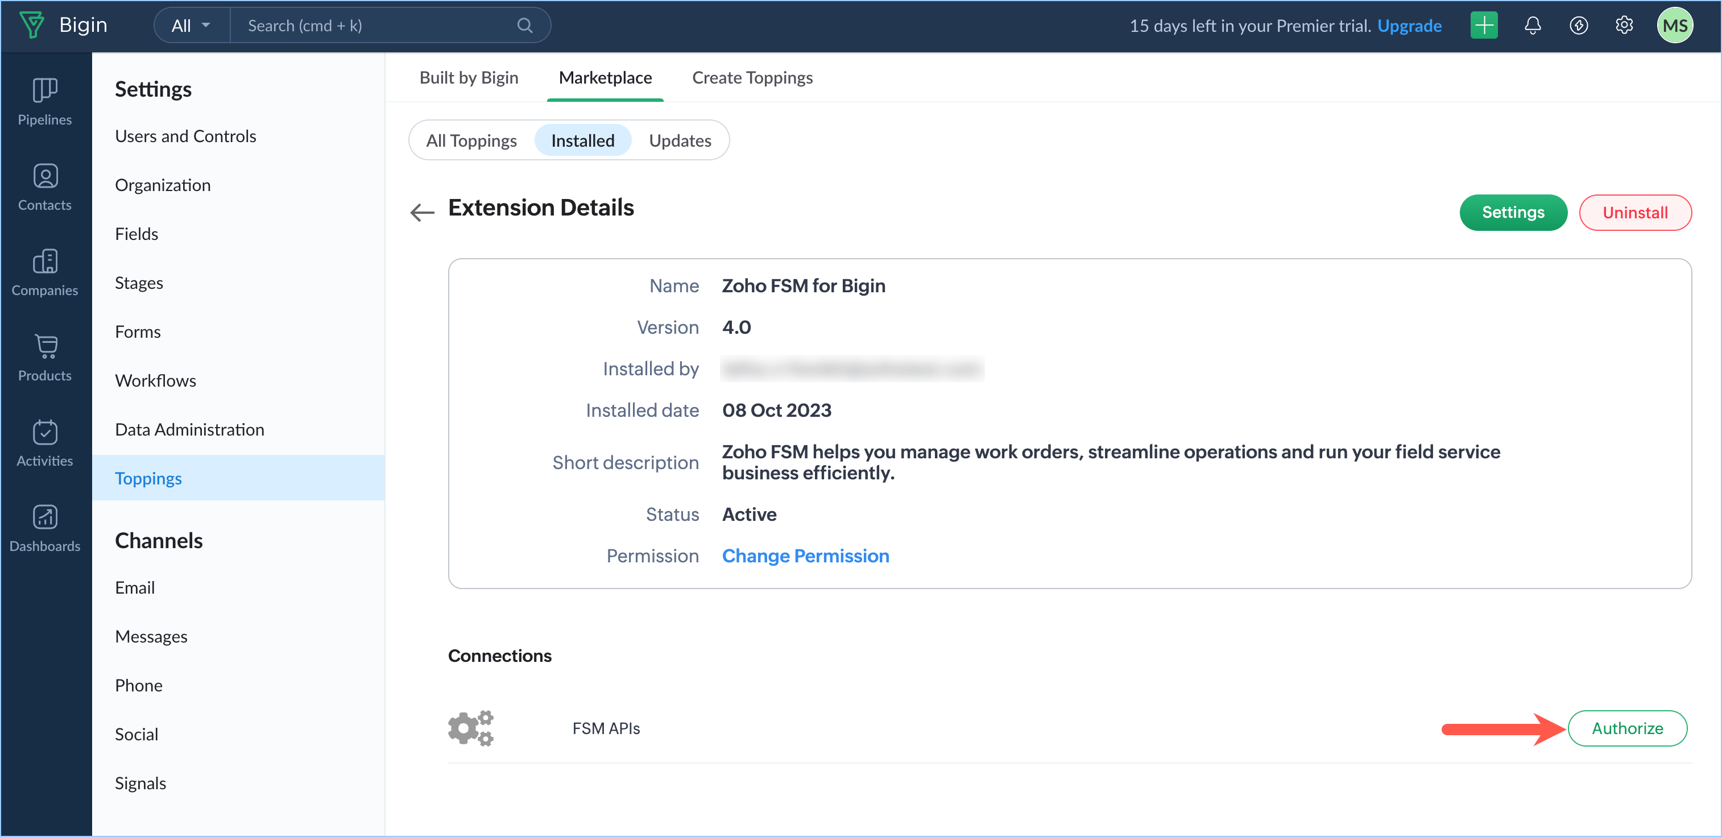1722x837 pixels.
Task: View the Updates filter
Action: 680,140
